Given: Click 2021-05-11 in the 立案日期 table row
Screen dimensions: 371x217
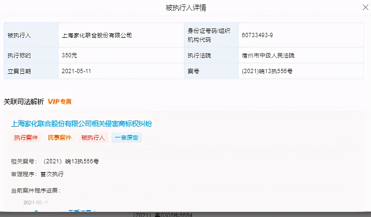Looking at the screenshot, I should 77,71.
